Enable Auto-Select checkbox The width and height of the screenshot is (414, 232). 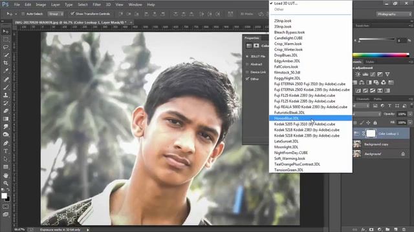23,14
